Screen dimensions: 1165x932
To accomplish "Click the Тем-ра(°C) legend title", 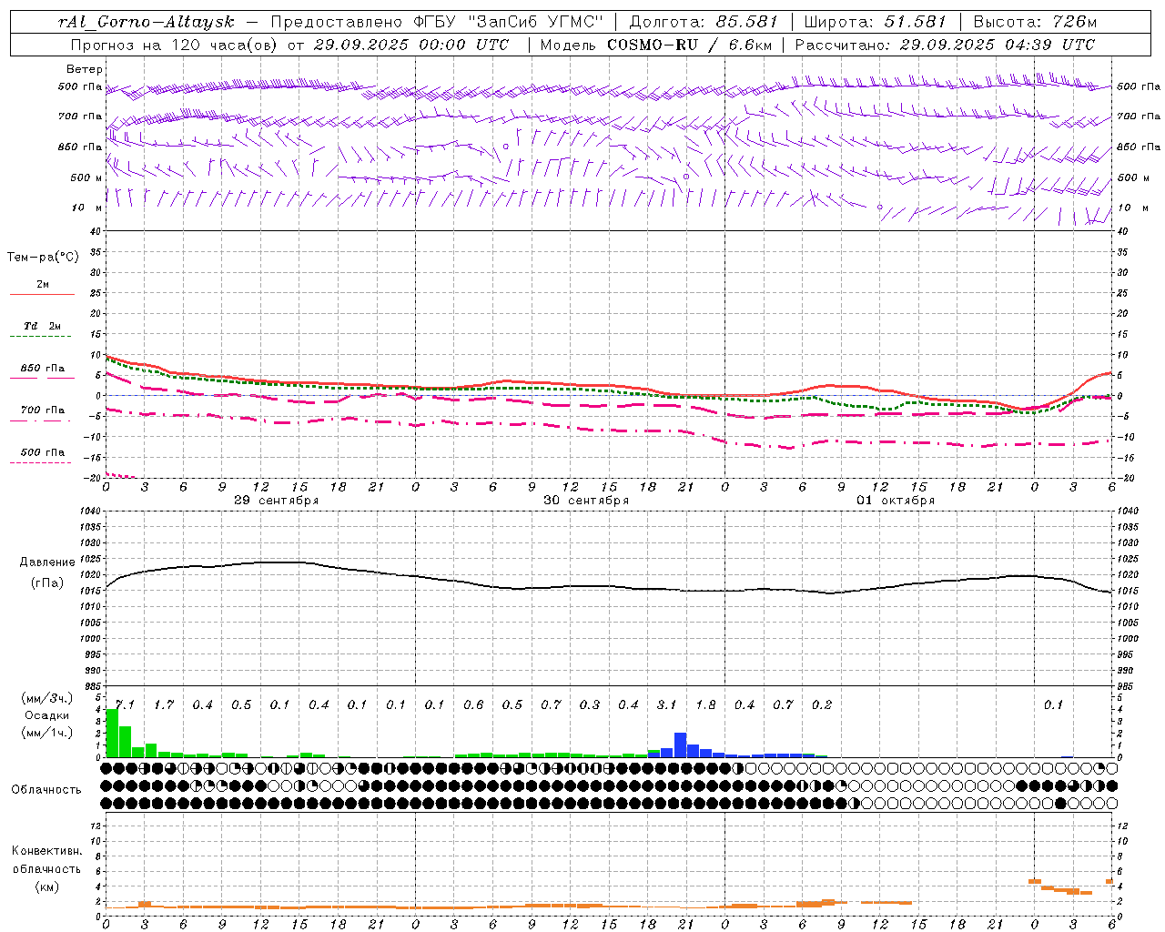I will point(43,258).
